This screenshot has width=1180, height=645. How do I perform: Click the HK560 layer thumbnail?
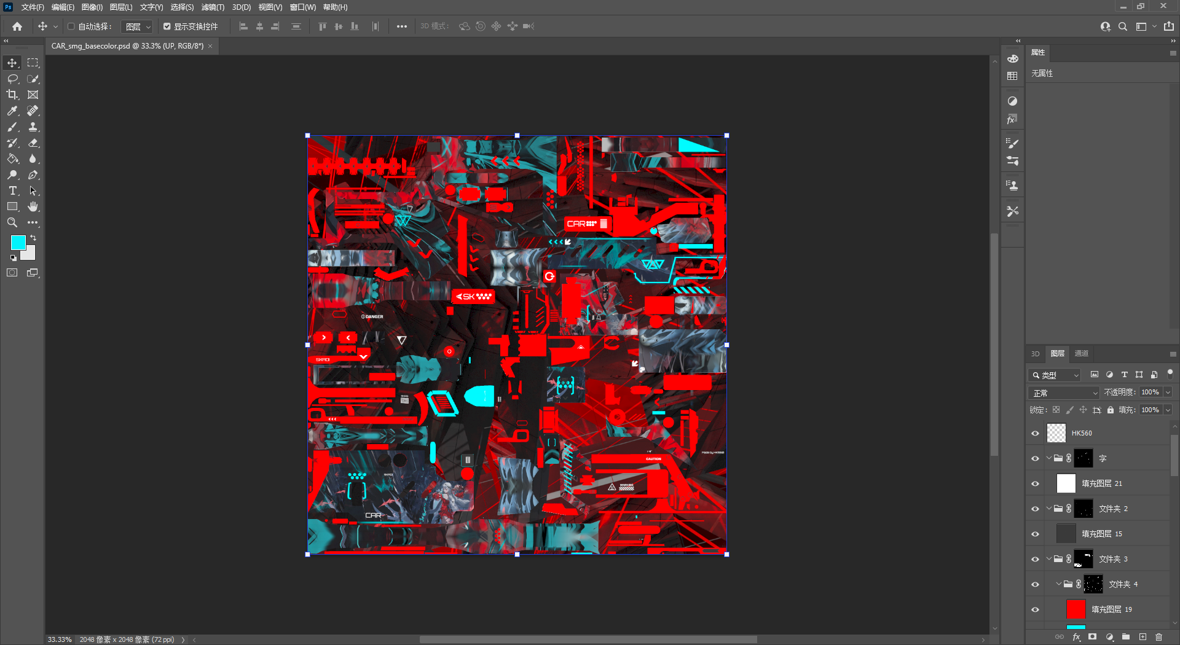coord(1056,433)
